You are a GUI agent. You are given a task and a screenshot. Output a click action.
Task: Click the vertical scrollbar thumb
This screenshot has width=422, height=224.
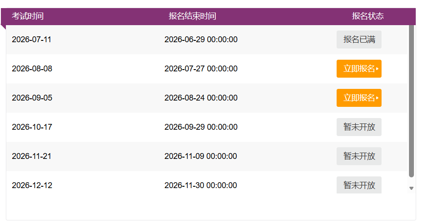click(x=411, y=101)
